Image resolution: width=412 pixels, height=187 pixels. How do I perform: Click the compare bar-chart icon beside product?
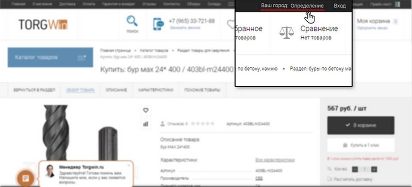(x=145, y=124)
